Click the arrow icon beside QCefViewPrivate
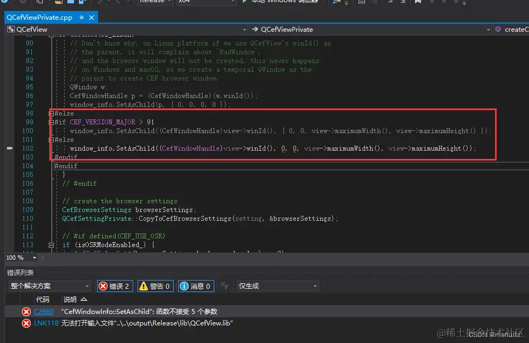Screen dimensions: 529x343 pyautogui.click(x=255, y=30)
